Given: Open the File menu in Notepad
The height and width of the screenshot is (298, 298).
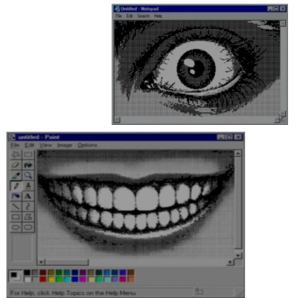Looking at the screenshot, I should (118, 16).
